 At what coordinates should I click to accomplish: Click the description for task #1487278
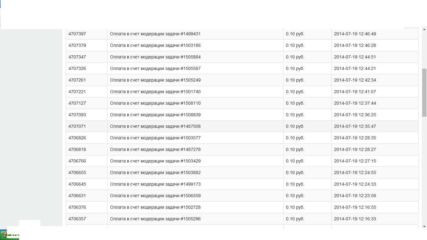(x=155, y=149)
